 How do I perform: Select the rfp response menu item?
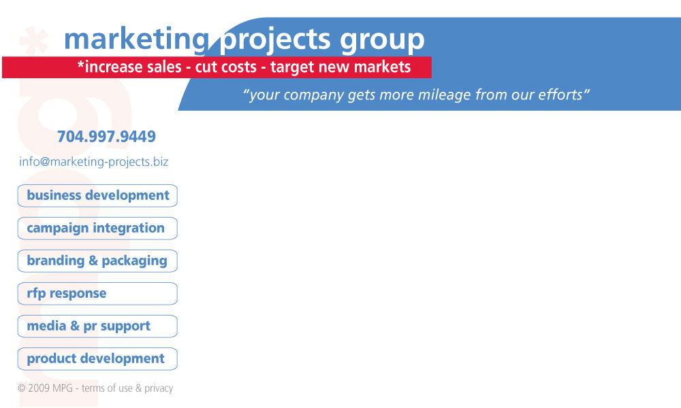(x=97, y=294)
